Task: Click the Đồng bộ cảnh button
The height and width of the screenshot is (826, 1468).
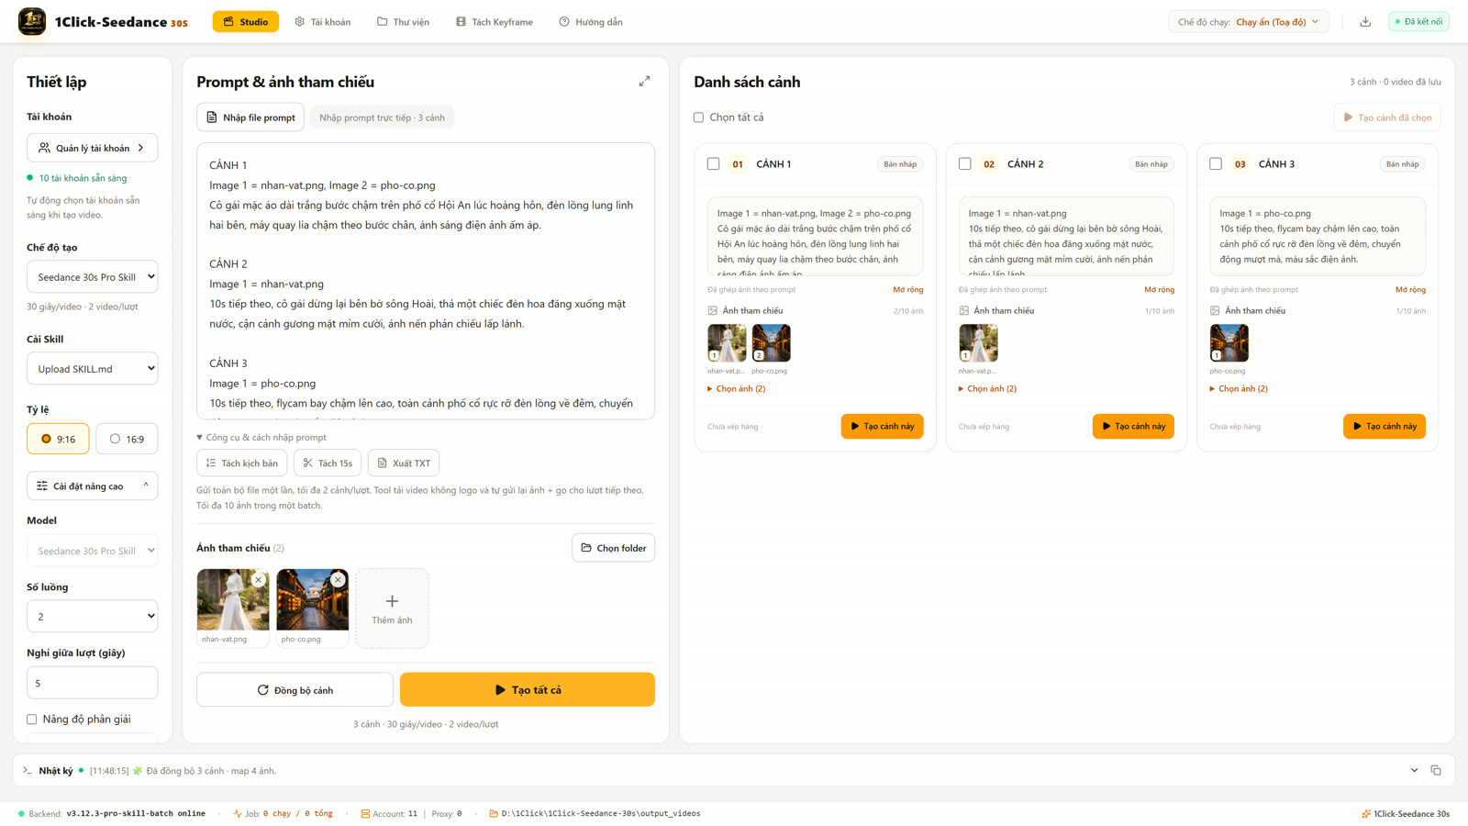Action: [x=295, y=690]
